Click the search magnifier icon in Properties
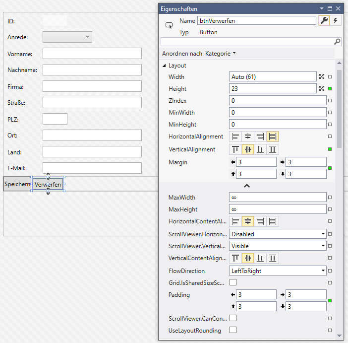 (x=337, y=42)
